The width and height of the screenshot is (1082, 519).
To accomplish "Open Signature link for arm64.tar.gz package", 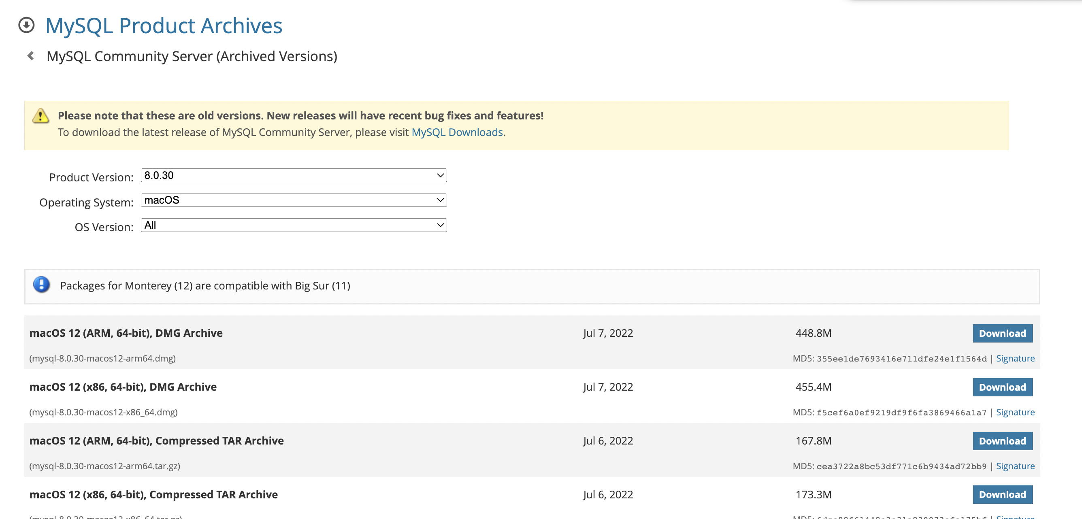I will pyautogui.click(x=1015, y=466).
